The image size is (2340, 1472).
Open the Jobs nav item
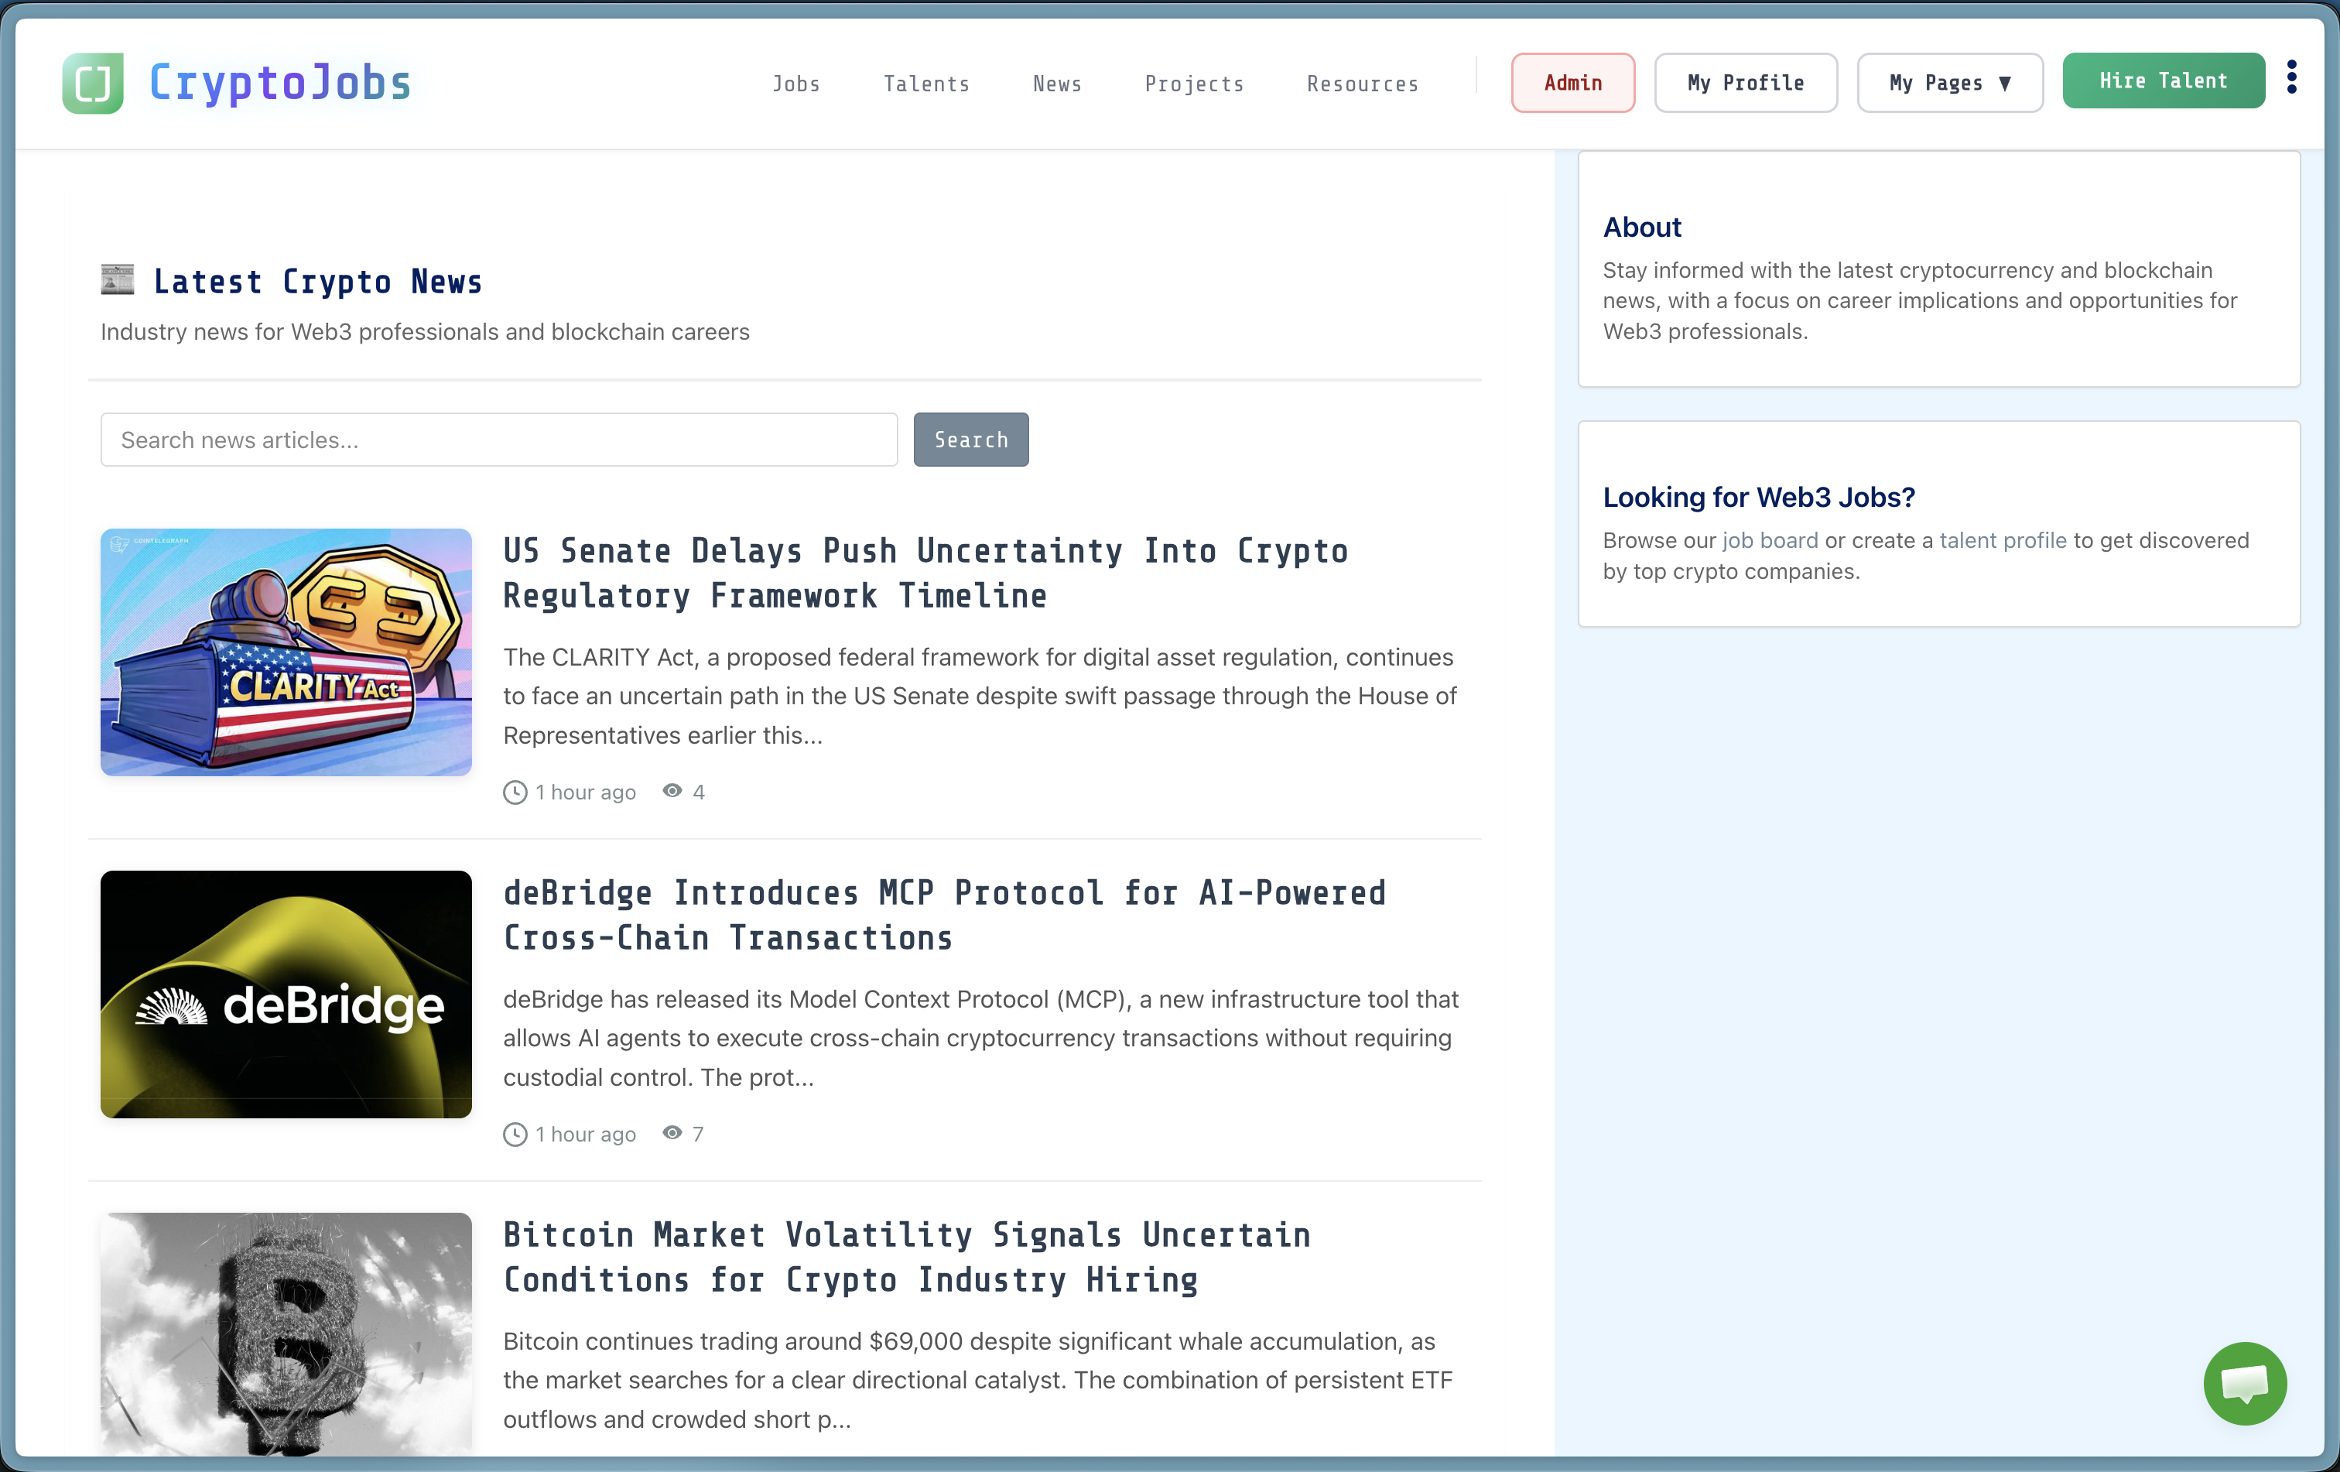click(x=796, y=84)
